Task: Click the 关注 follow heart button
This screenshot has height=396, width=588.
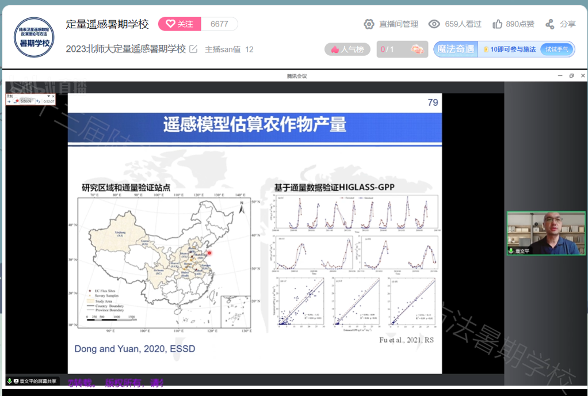Action: coord(180,24)
